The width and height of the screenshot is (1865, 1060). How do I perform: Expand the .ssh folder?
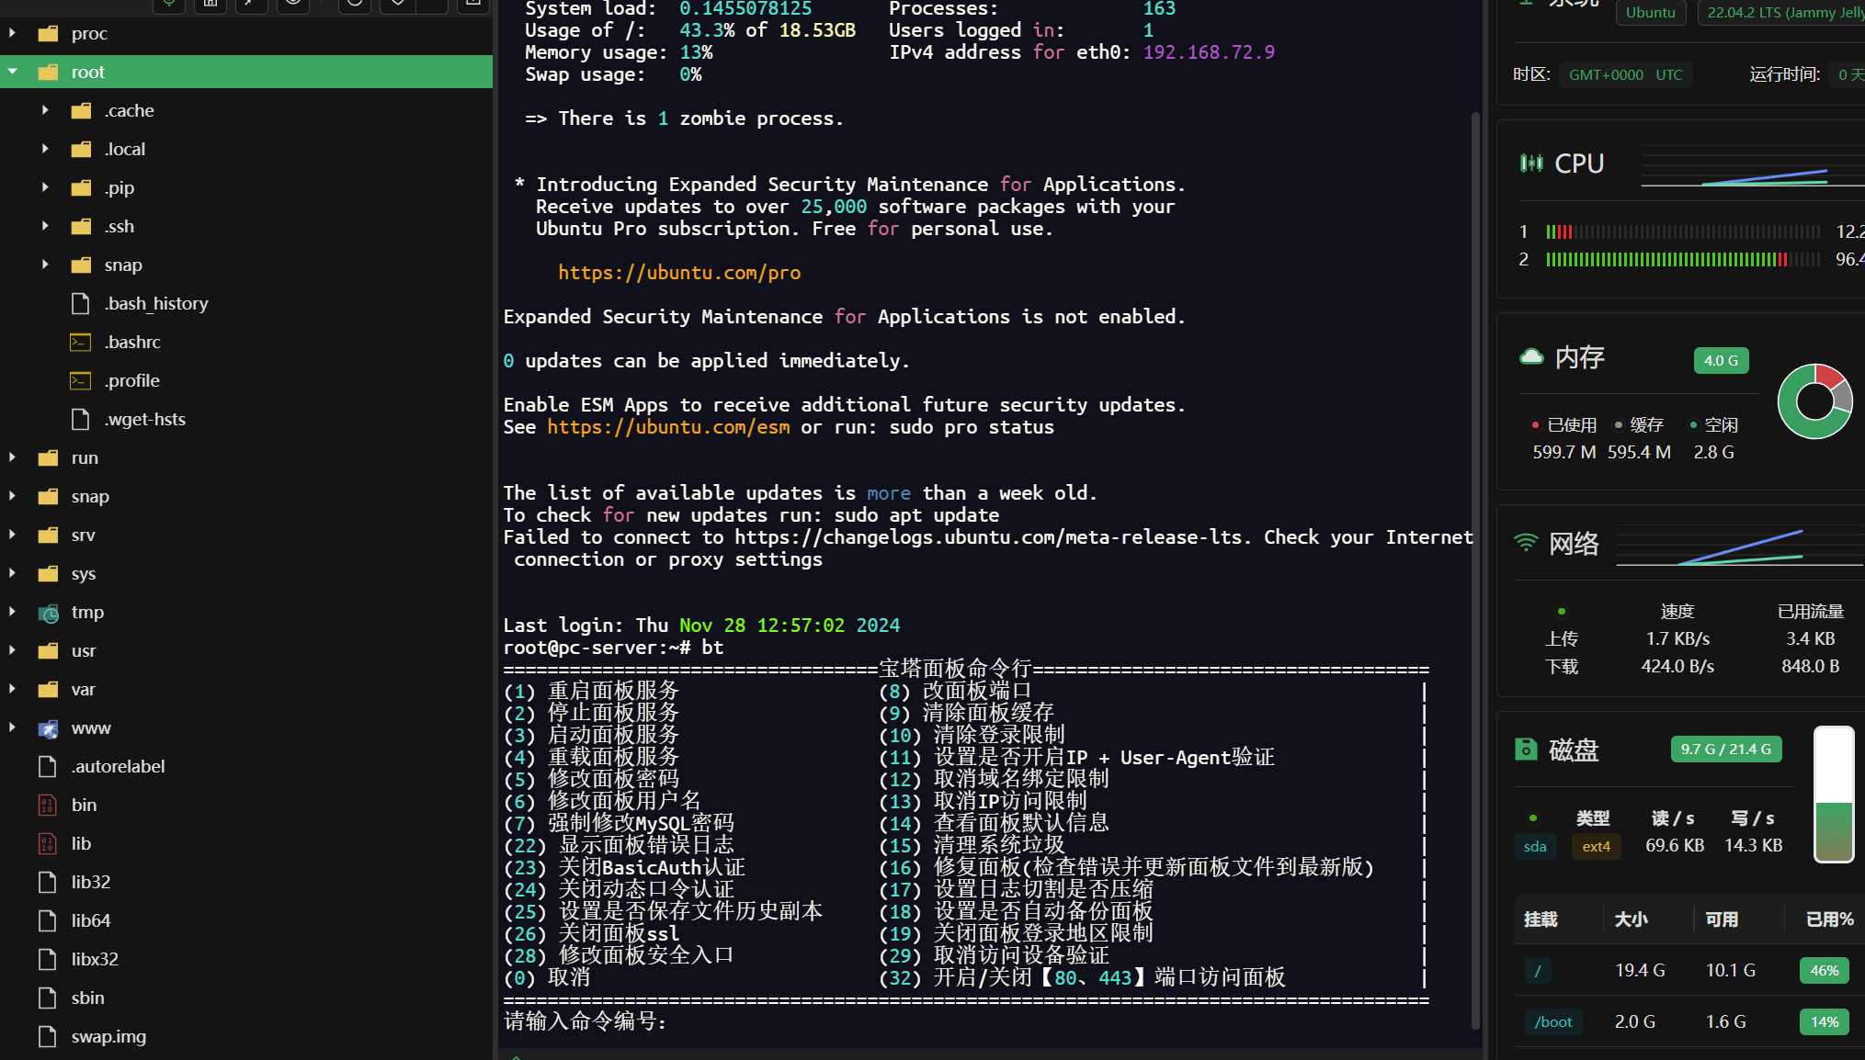pyautogui.click(x=45, y=226)
